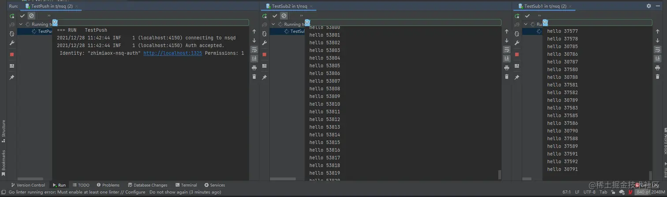The height and width of the screenshot is (197, 667).
Task: Click Do not show again link
Action: point(168,192)
